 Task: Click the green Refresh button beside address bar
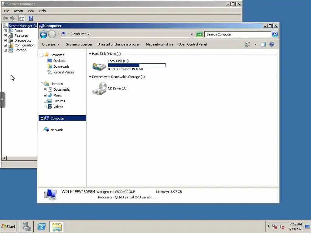click(x=199, y=34)
